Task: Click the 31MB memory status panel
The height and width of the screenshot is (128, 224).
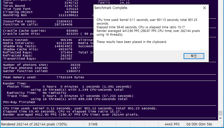Action: (x=93, y=124)
